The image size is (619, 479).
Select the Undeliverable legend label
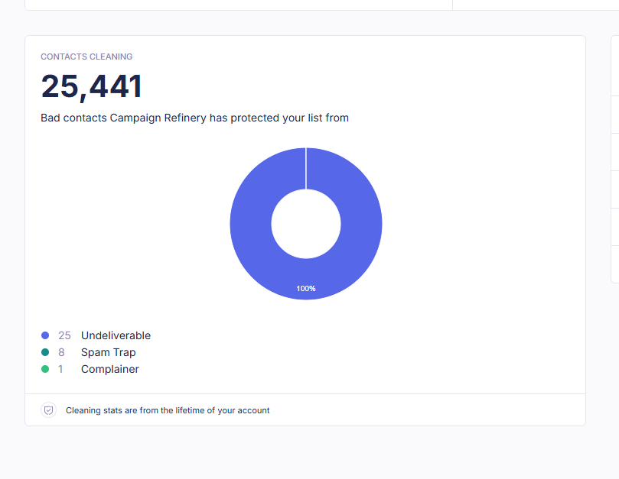pos(116,335)
